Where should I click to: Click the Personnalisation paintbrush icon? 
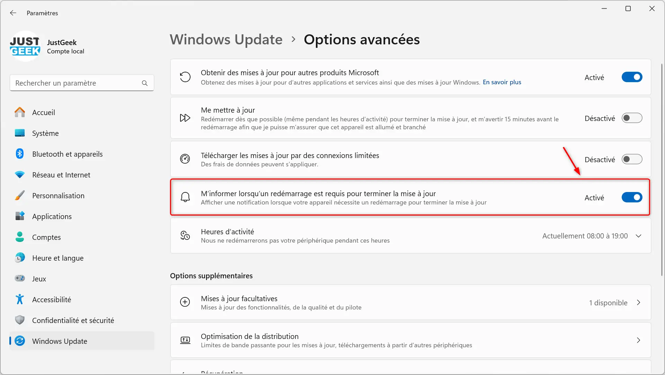(20, 195)
